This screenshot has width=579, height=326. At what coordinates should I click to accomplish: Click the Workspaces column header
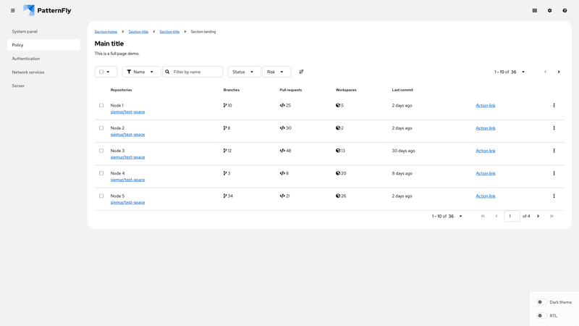click(346, 90)
